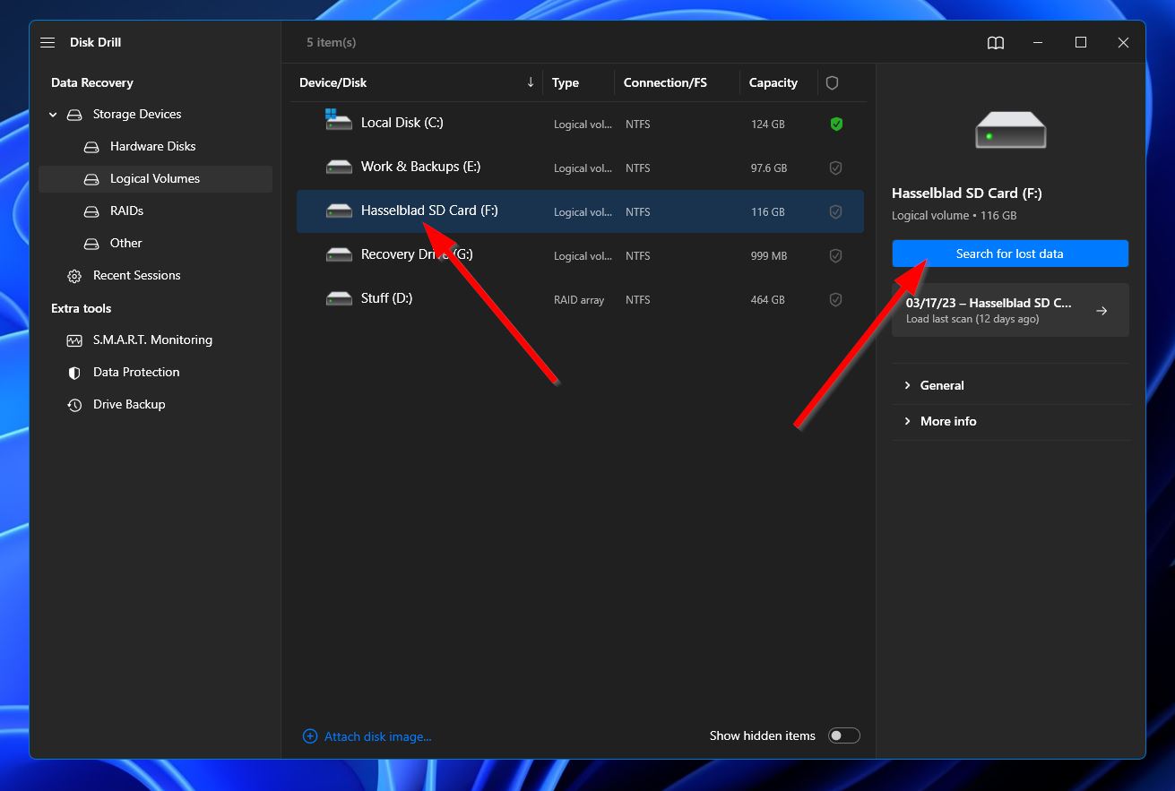The height and width of the screenshot is (791, 1175).
Task: Open S.M.A.R.T. Monitoring tool
Action: click(x=155, y=340)
